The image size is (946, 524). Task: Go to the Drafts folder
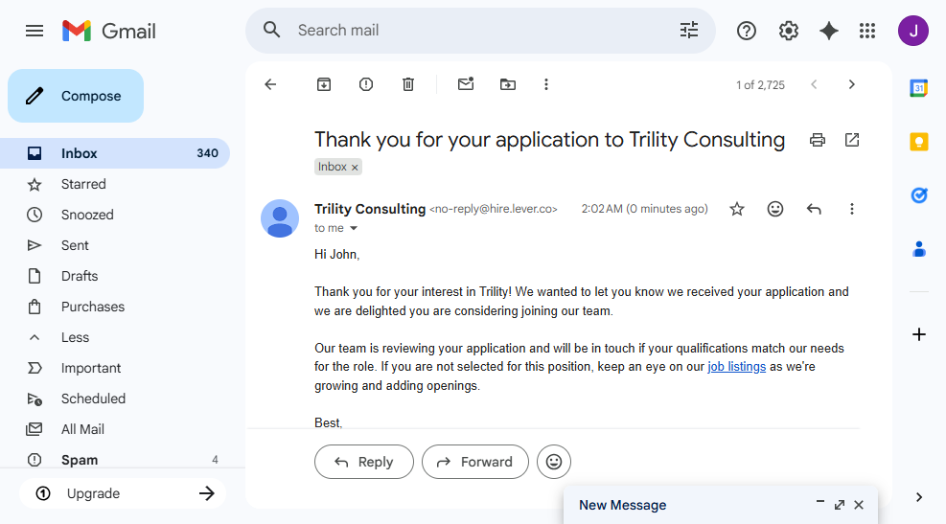80,276
